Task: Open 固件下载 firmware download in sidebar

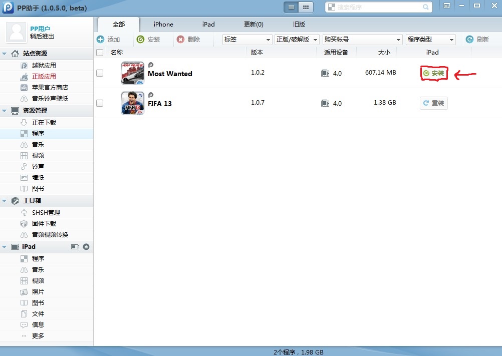Action: click(x=44, y=224)
